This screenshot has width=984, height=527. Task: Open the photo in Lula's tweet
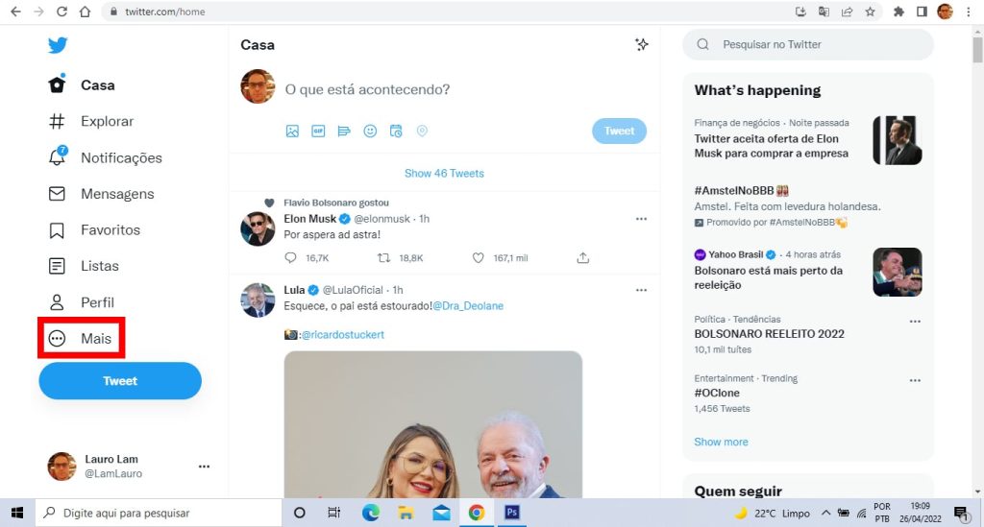pos(433,425)
